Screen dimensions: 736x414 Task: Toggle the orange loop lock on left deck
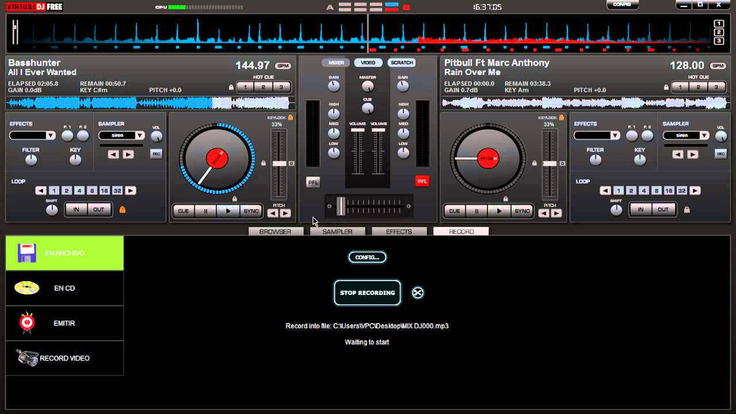(x=122, y=210)
